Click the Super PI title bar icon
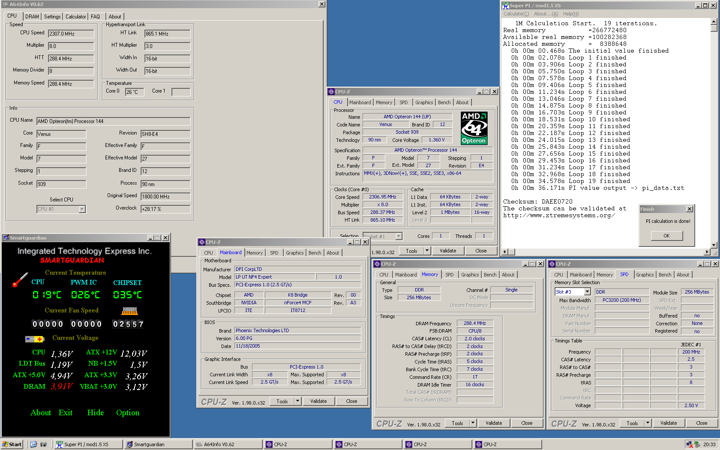The height and width of the screenshot is (450, 720). (506, 6)
